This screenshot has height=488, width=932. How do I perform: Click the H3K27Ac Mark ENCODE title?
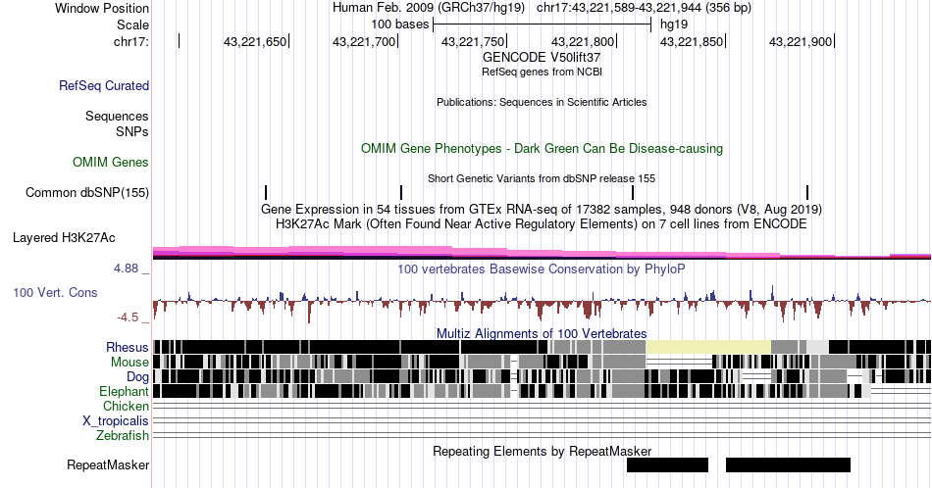pos(542,223)
